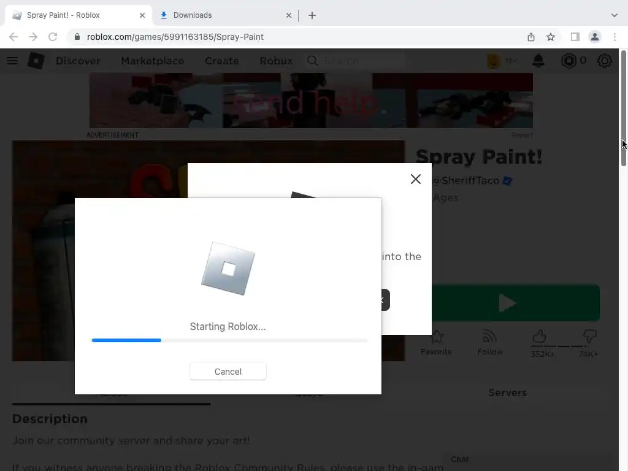Viewport: 628px width, 471px height.
Task: Open the Marketplace page
Action: (153, 61)
